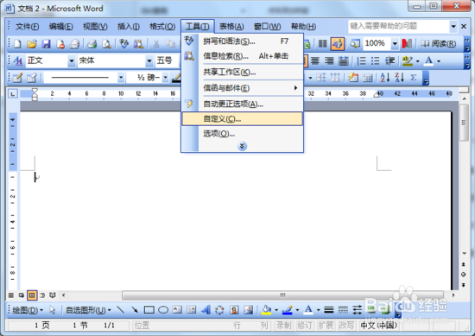The width and height of the screenshot is (475, 336).
Task: Select 选项(O)... in Tools menu
Action: coord(242,133)
